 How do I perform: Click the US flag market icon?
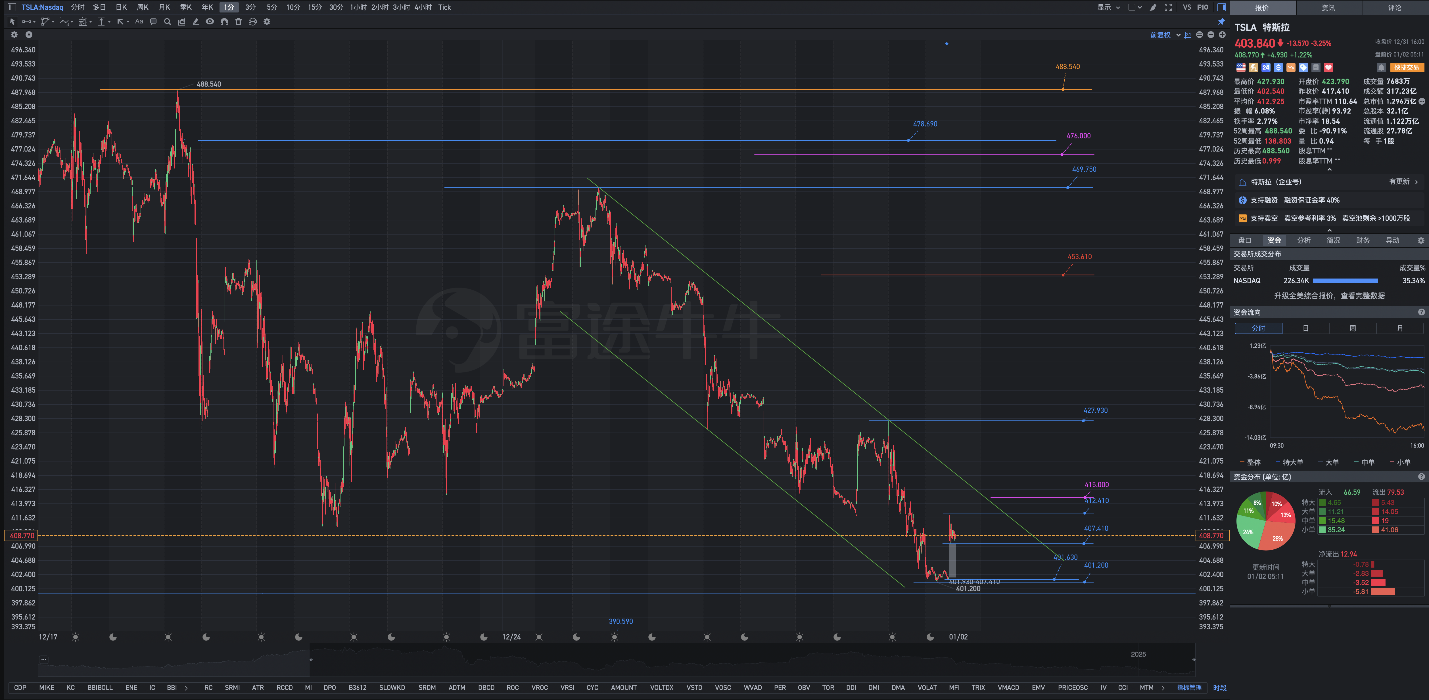pyautogui.click(x=1241, y=68)
